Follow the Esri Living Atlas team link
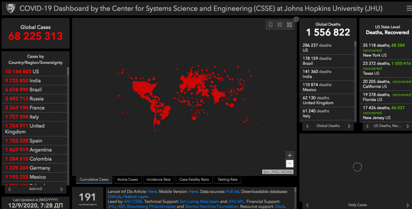 [x=199, y=201]
